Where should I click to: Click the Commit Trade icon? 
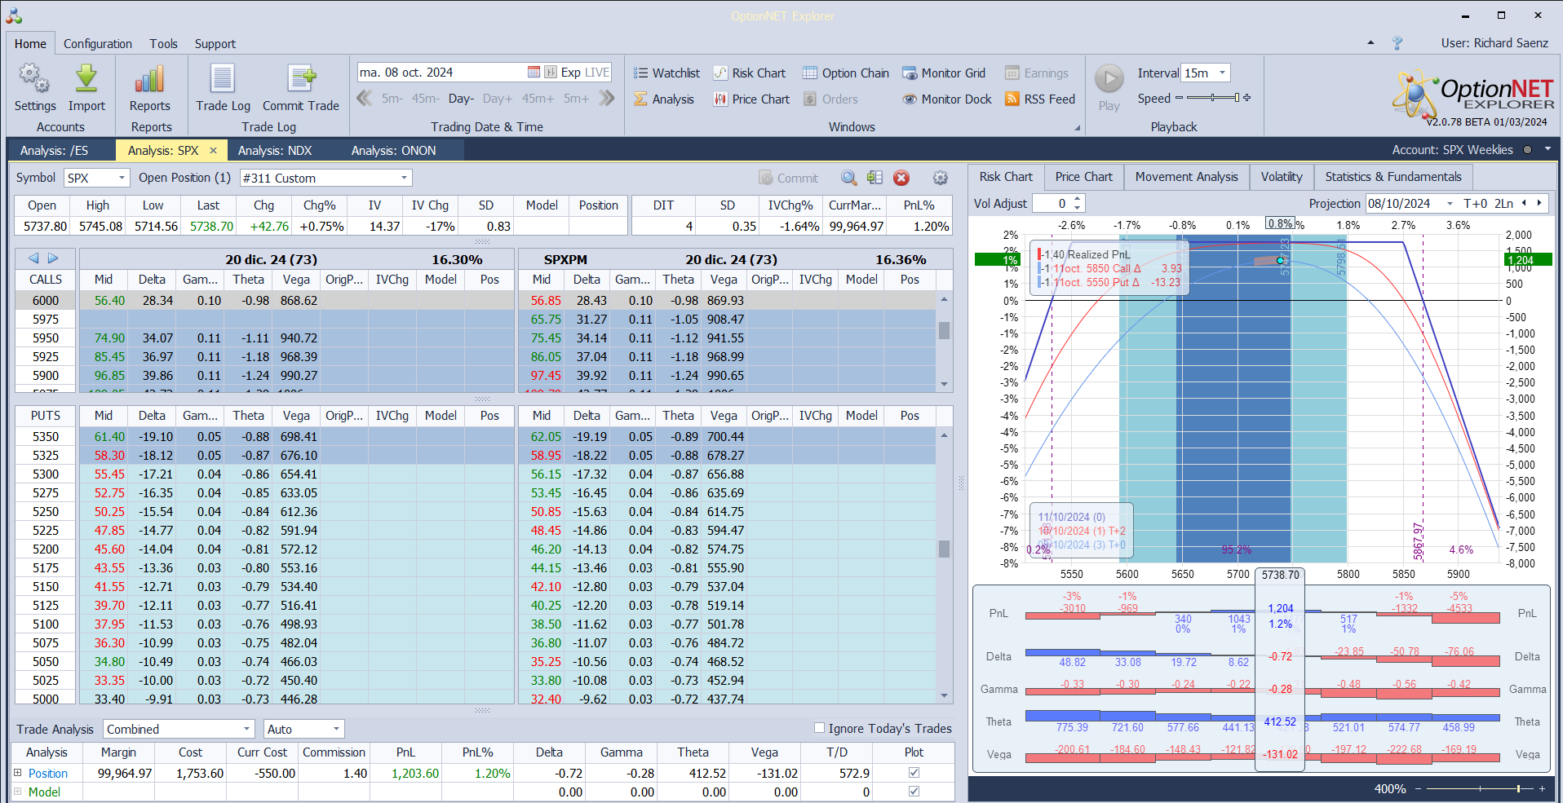[x=301, y=79]
